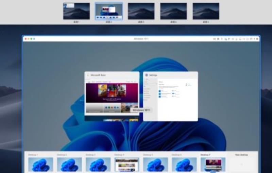The height and width of the screenshot is (173, 272).
Task: Click the Windows 10/11 window title bar
Action: [141, 39]
